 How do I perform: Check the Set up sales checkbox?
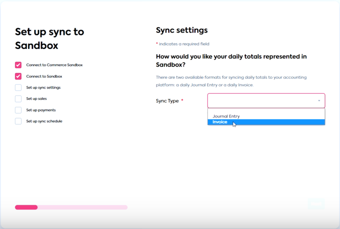pos(18,99)
